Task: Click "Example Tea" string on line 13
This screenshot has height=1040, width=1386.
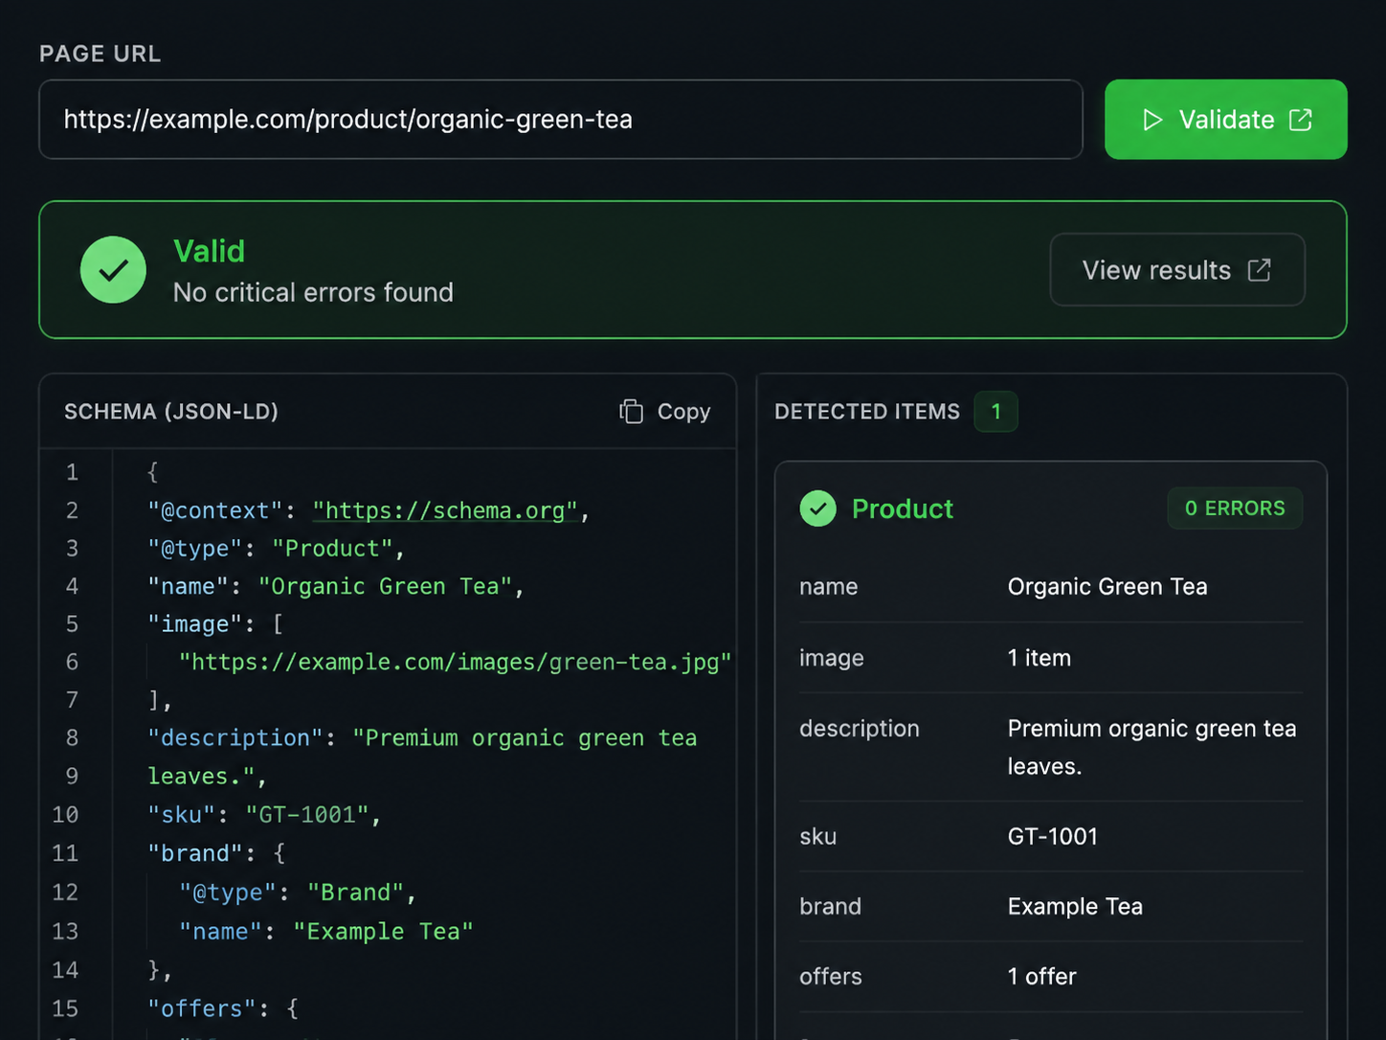Action: click(x=384, y=932)
